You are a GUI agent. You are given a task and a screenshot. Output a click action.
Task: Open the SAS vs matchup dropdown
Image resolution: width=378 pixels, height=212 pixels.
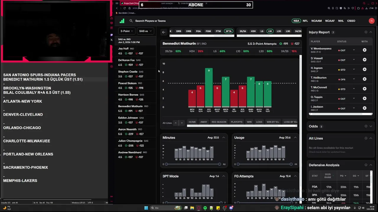145,31
